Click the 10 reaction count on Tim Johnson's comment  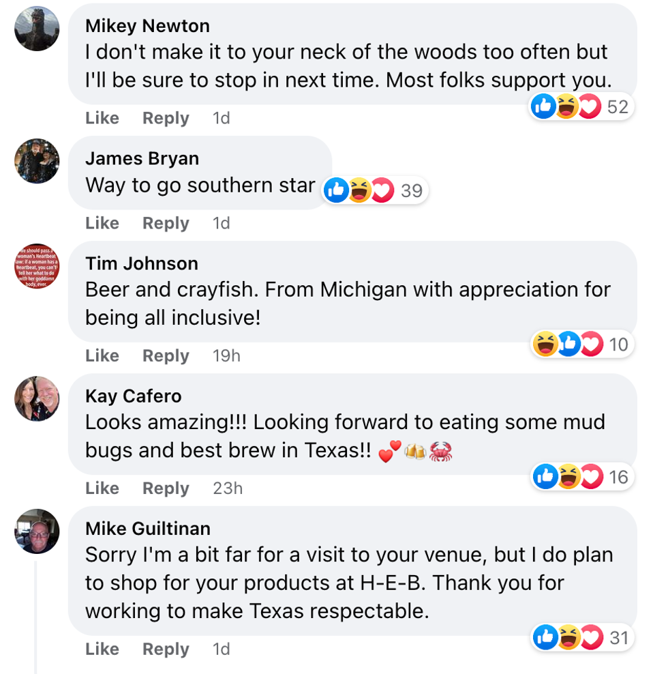coord(618,344)
